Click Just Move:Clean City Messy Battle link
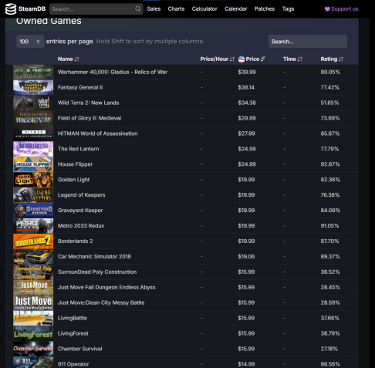The height and width of the screenshot is (368, 375). pos(101,302)
